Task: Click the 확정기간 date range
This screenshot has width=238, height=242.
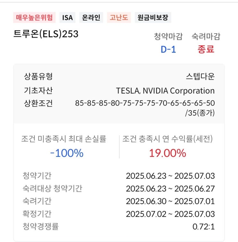Action: point(170,214)
